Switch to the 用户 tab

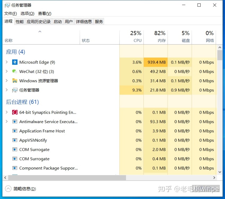[68, 22]
